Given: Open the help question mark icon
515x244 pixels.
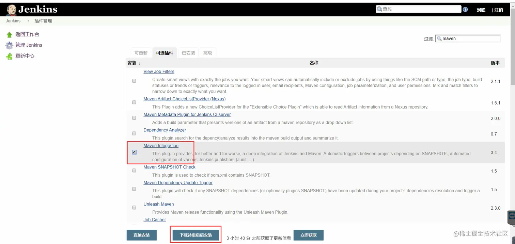Looking at the screenshot, I should [x=465, y=10].
